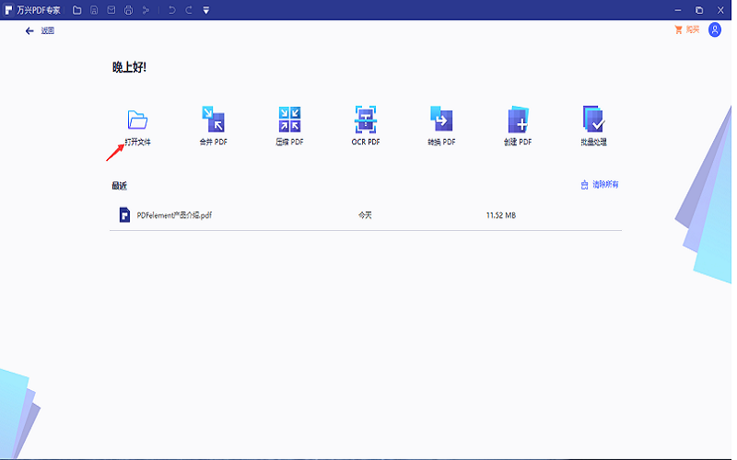Open the user account avatar icon

tap(715, 29)
